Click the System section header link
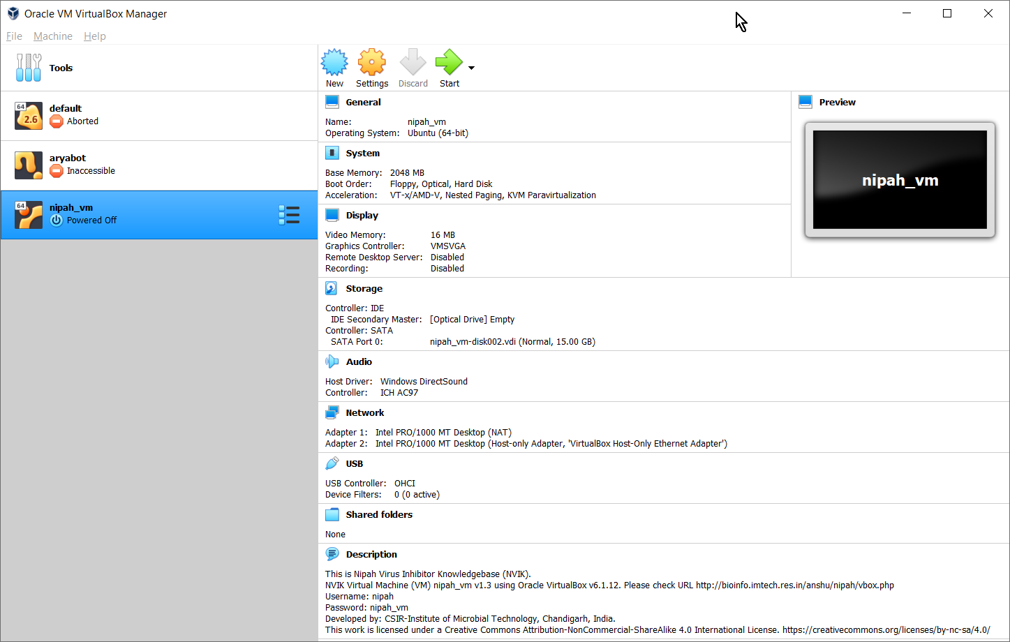Image resolution: width=1010 pixels, height=642 pixels. click(363, 153)
